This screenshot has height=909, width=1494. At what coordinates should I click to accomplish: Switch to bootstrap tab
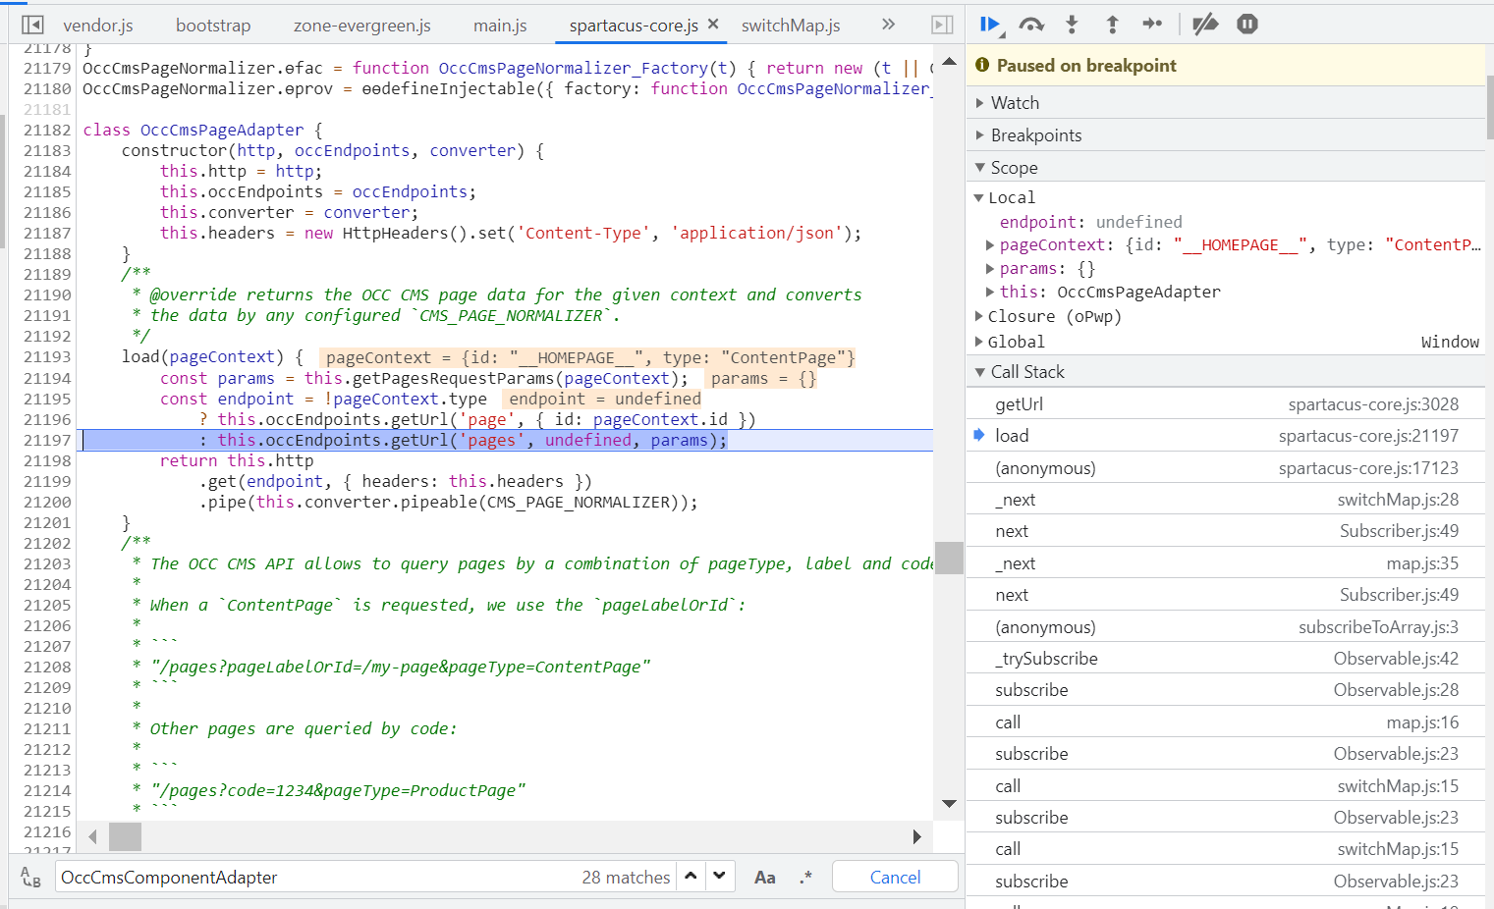pos(213,26)
